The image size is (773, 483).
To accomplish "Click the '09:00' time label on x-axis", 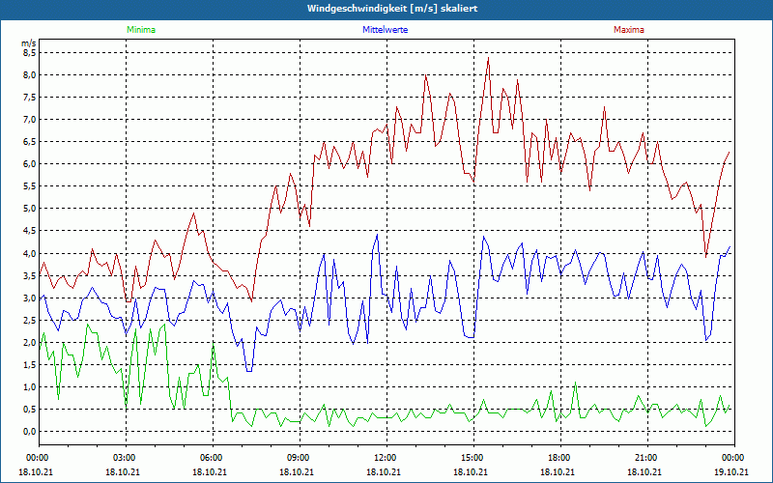I will coord(301,458).
